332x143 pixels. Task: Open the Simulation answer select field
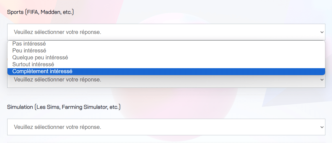point(166,127)
